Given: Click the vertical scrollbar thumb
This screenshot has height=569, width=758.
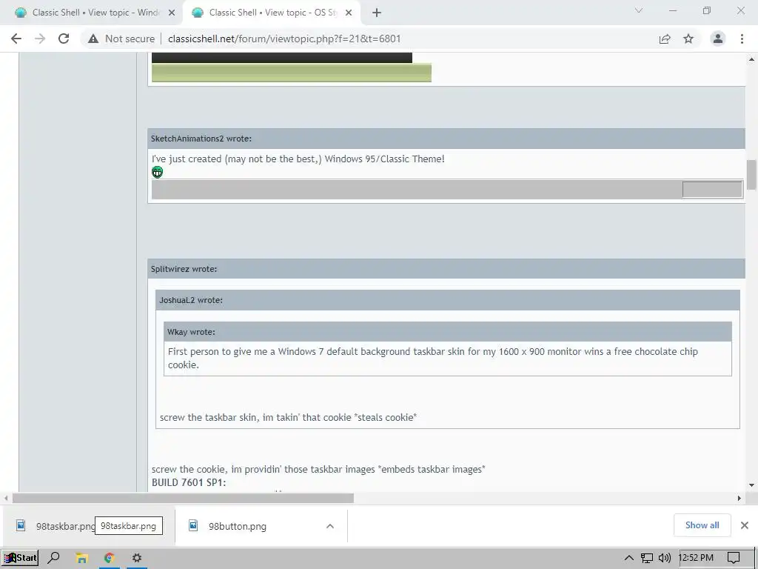Looking at the screenshot, I should pos(751,175).
